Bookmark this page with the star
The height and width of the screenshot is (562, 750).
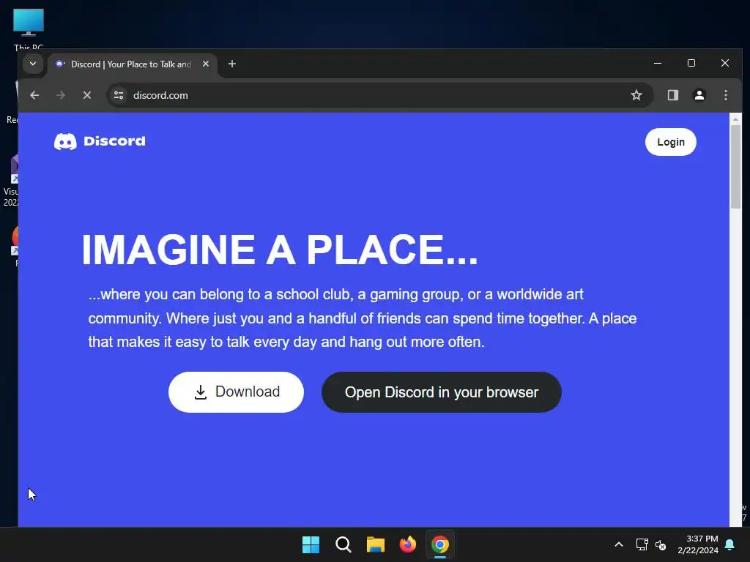[636, 95]
